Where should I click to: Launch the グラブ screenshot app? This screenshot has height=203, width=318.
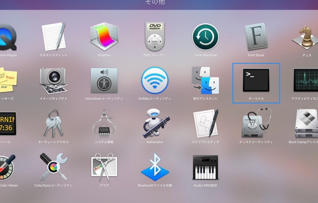[104, 167]
